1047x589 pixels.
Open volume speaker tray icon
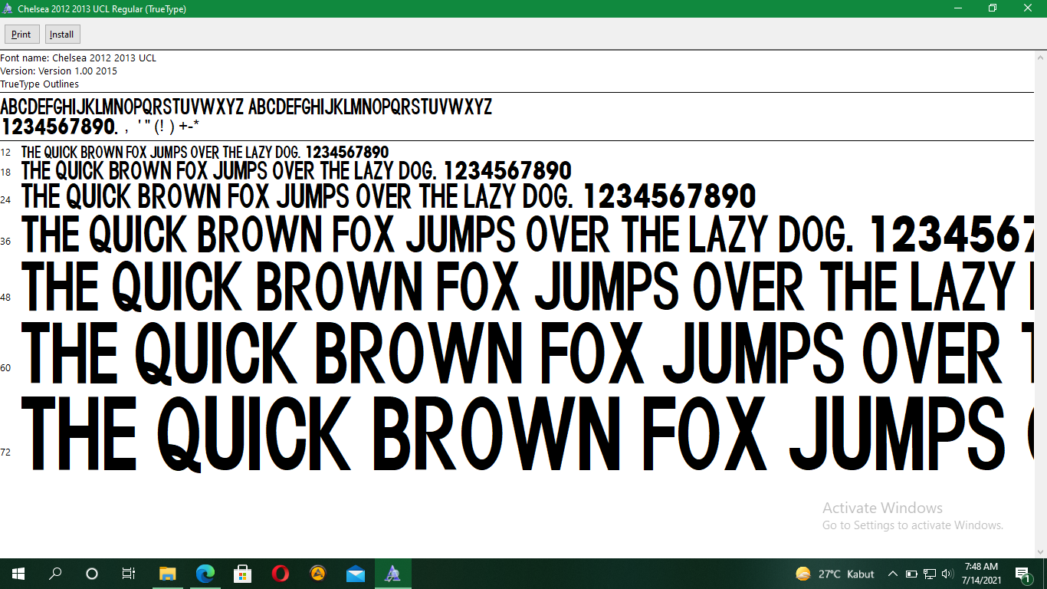(947, 574)
